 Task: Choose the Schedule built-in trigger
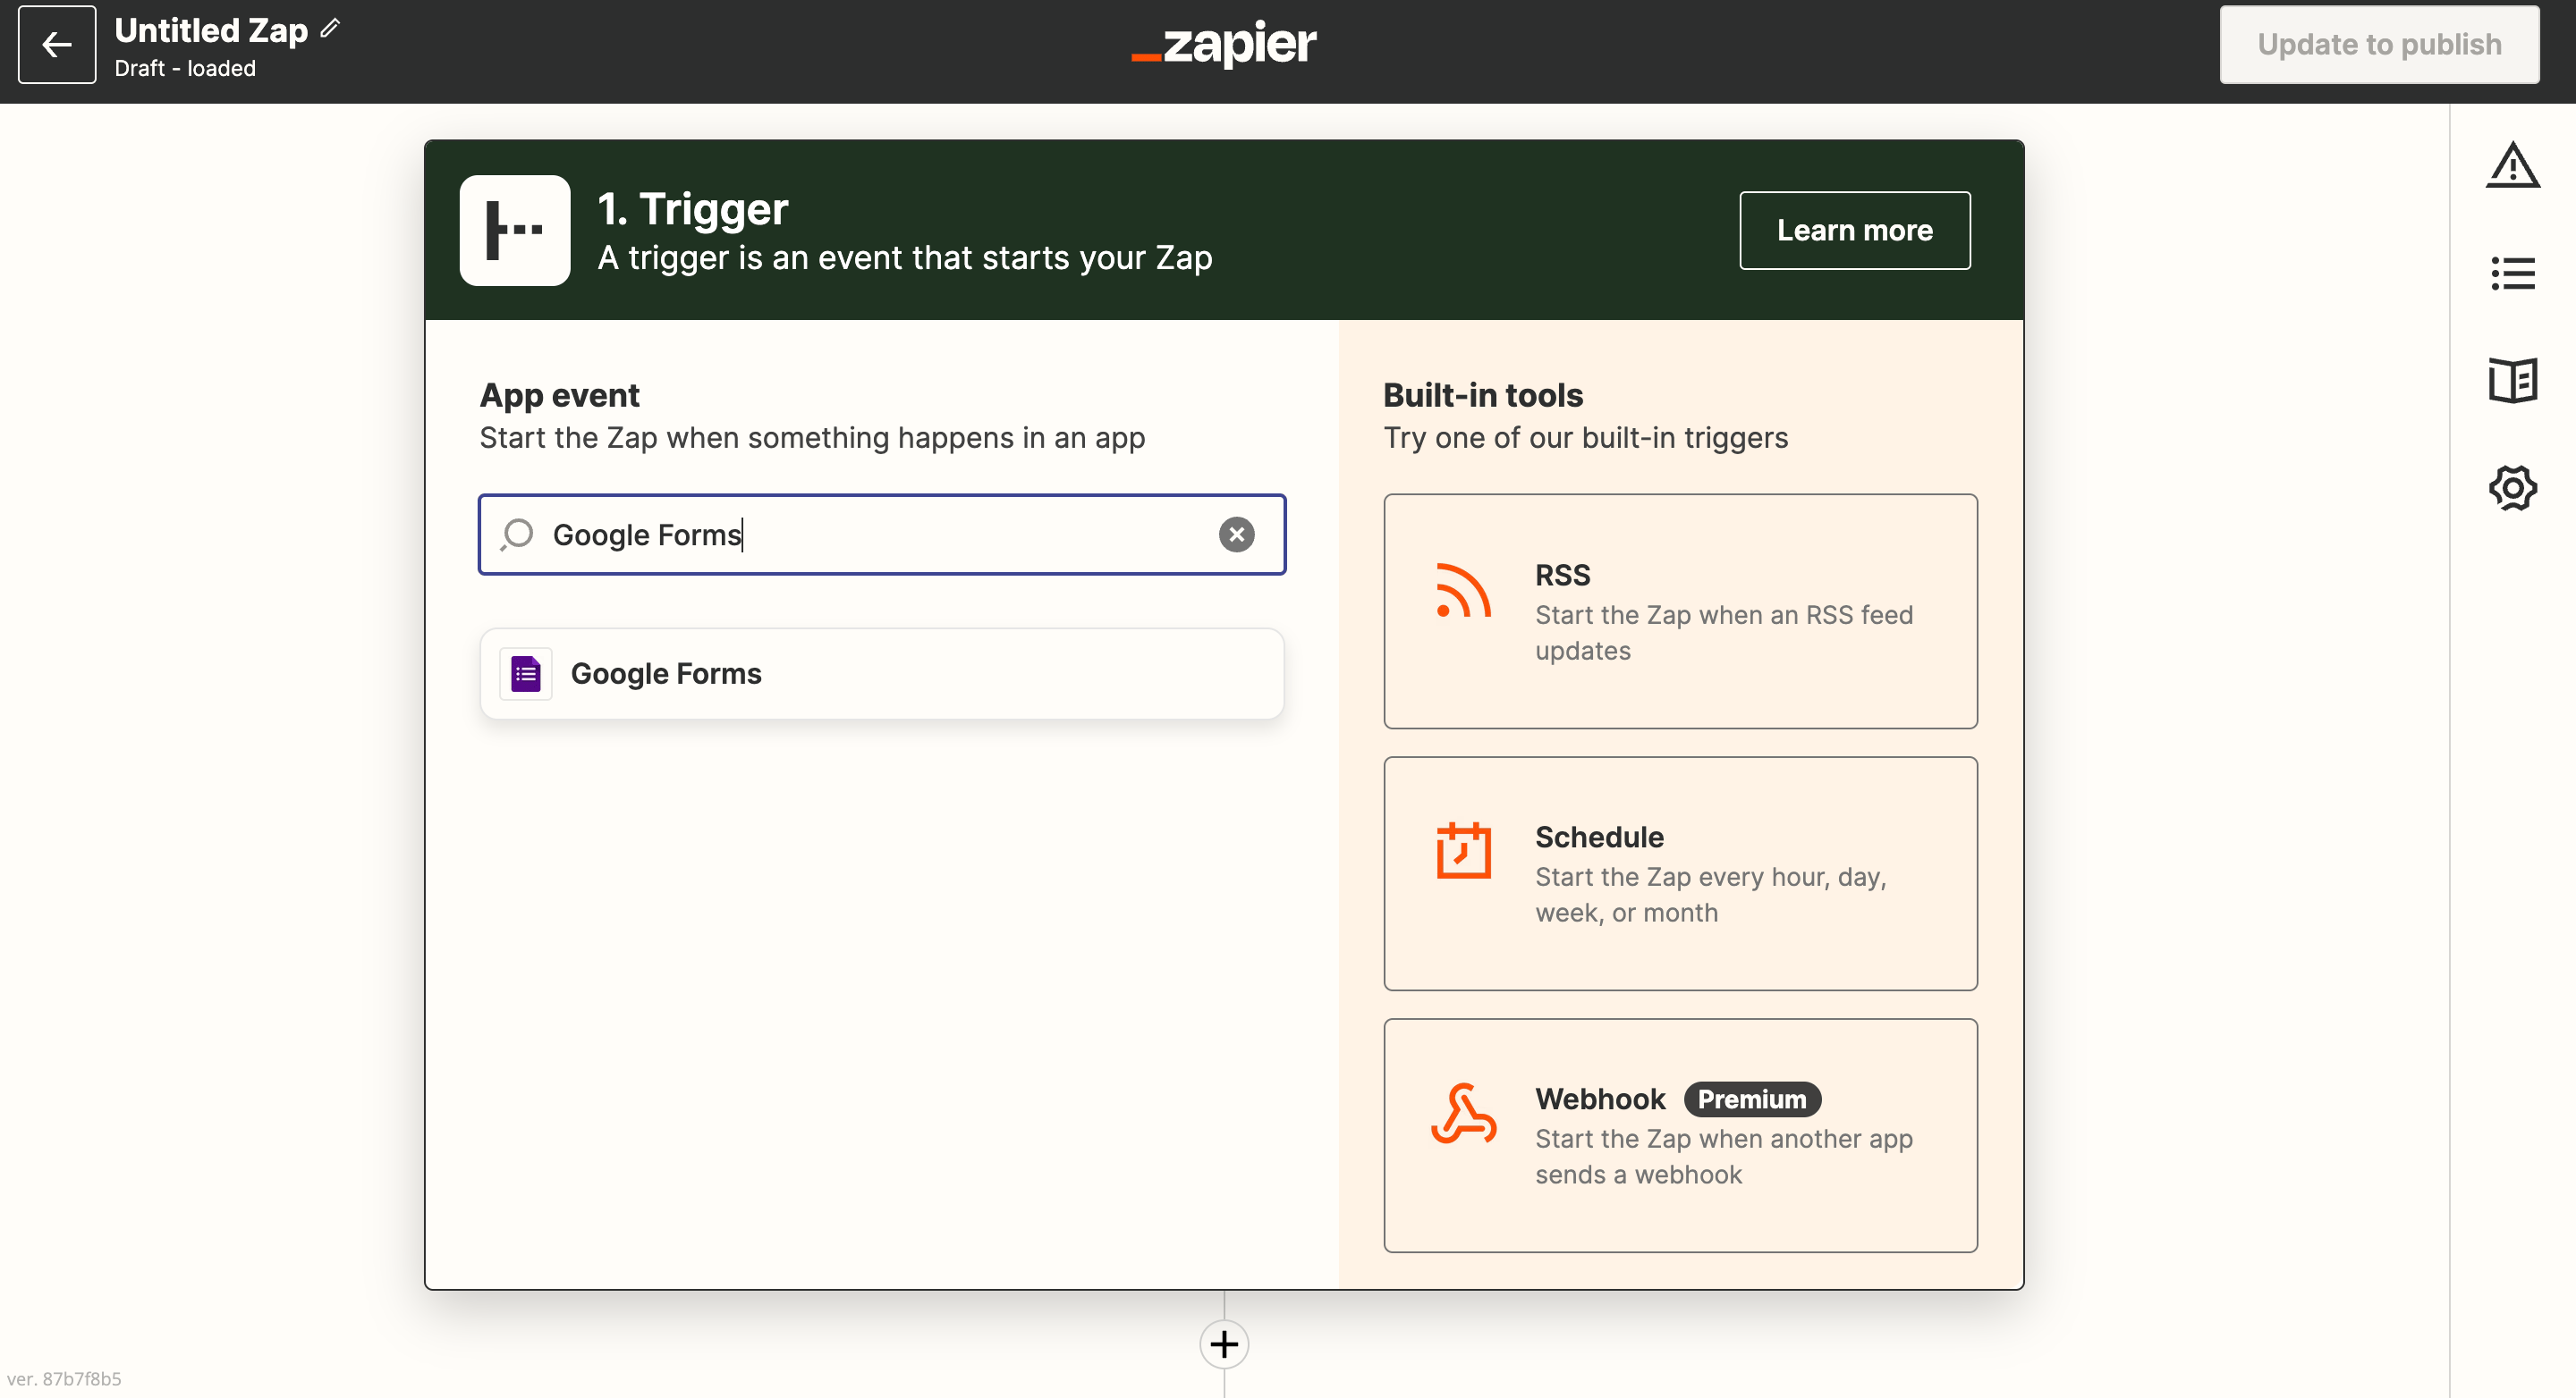(x=1680, y=873)
